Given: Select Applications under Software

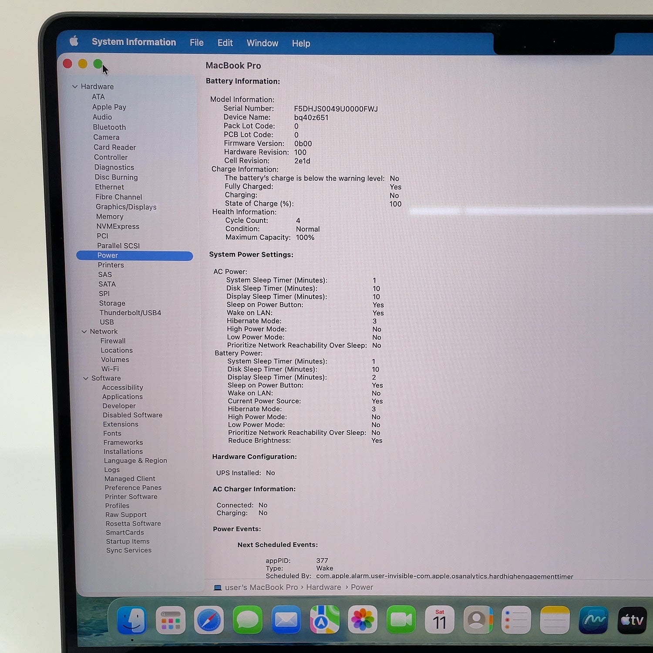Looking at the screenshot, I should point(122,397).
